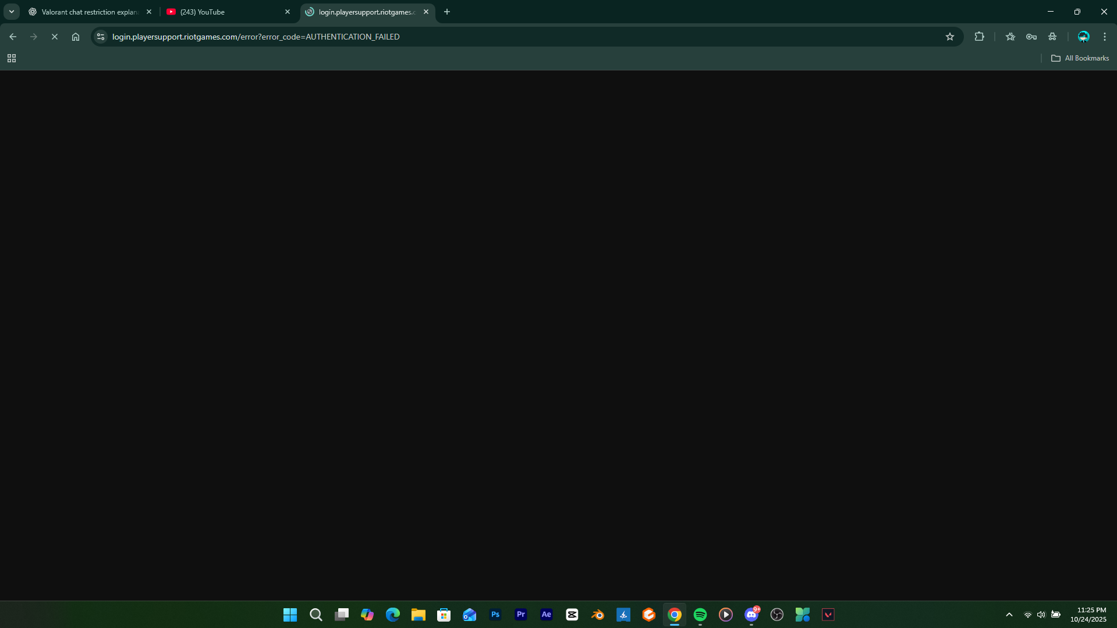1117x628 pixels.
Task: Open the incognito-style extension icon
Action: (1052, 37)
